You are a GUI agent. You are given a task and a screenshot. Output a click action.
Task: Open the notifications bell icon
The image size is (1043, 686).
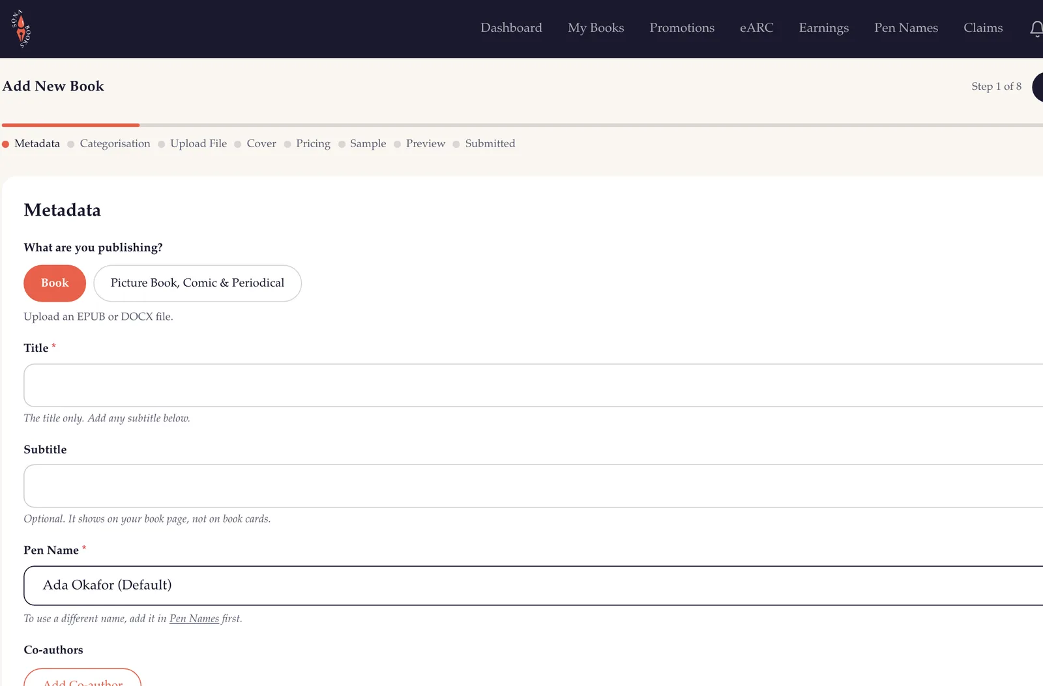tap(1036, 29)
